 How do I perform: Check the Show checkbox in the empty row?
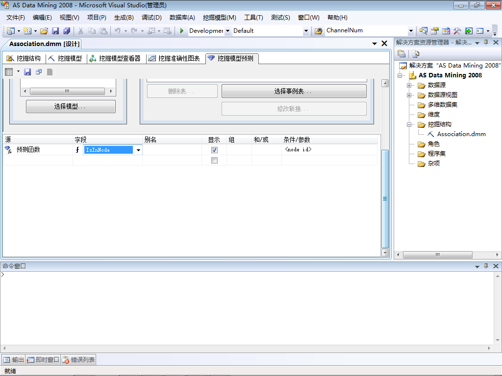pos(215,160)
